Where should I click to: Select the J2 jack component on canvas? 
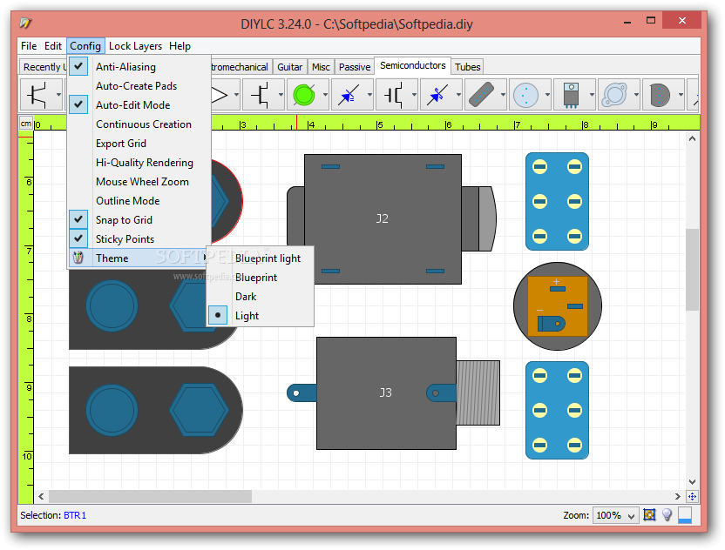point(382,218)
